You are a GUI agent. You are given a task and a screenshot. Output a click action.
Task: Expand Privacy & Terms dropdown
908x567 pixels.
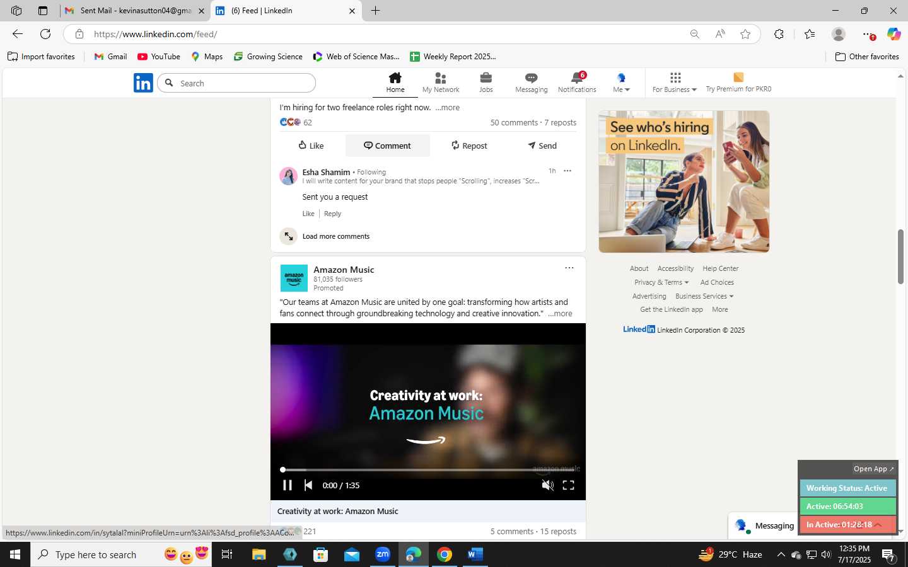(x=661, y=282)
